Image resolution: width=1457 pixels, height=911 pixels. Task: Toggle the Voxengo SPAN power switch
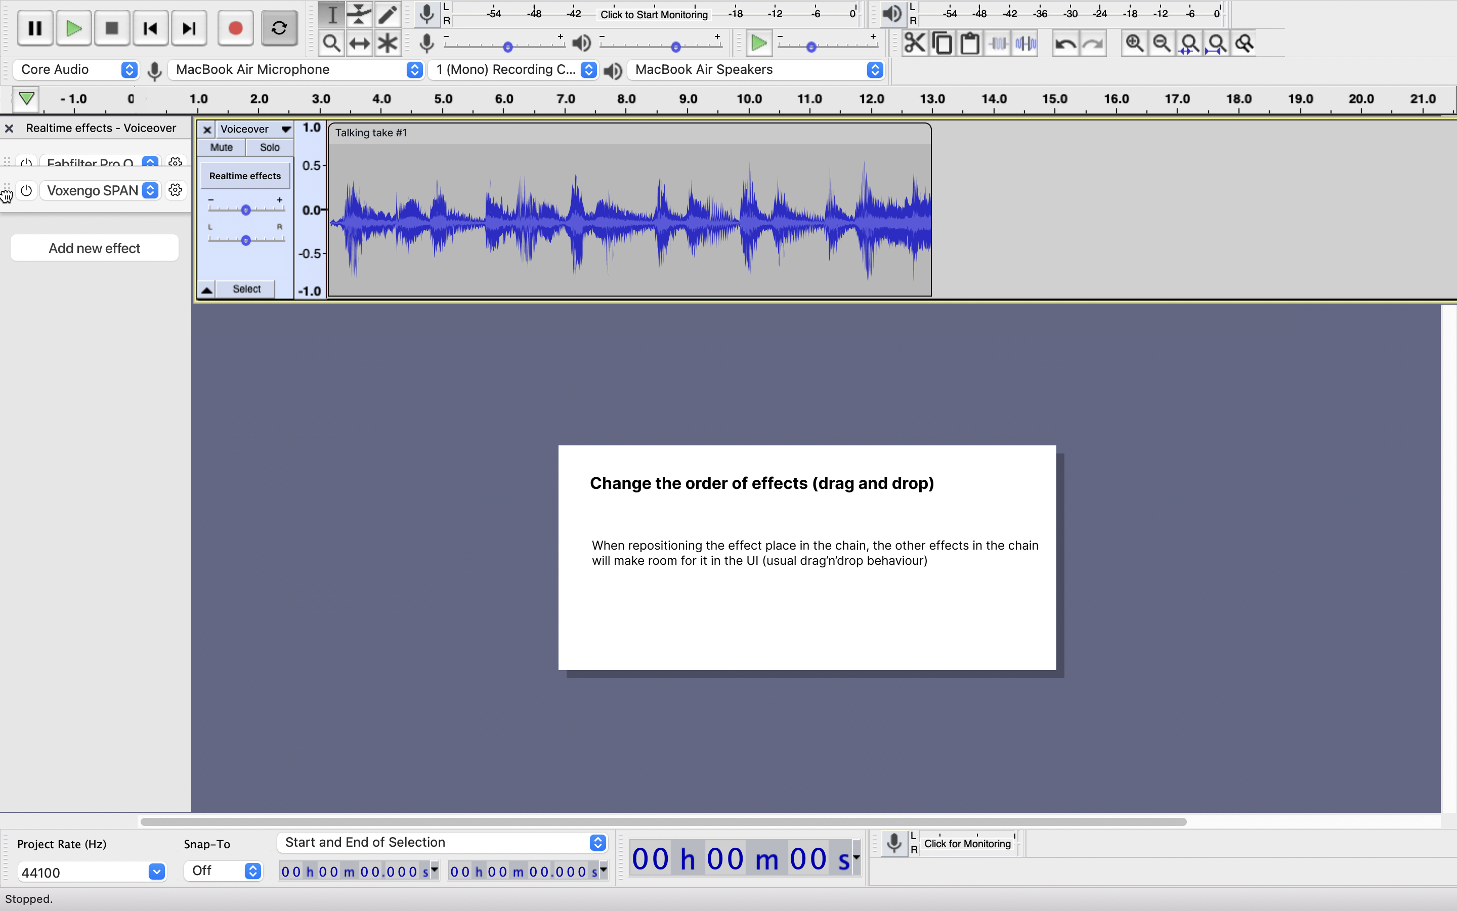pyautogui.click(x=26, y=190)
